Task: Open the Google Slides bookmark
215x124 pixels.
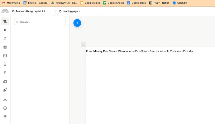Action: point(90,3)
